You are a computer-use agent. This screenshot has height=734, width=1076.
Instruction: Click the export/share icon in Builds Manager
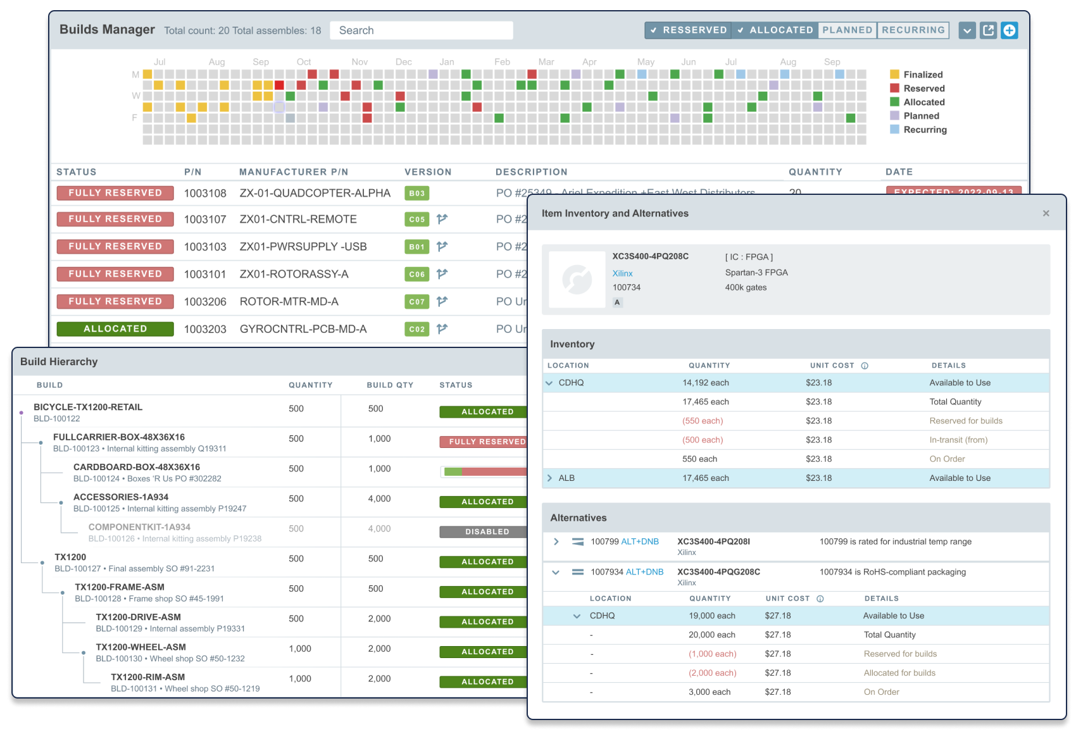pyautogui.click(x=989, y=30)
